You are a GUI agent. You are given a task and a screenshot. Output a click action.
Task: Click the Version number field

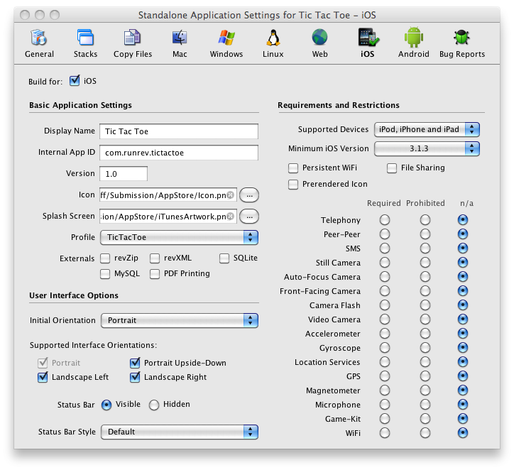tap(124, 174)
